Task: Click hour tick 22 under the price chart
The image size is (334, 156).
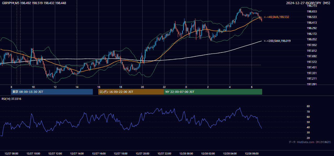Action: tap(164, 87)
